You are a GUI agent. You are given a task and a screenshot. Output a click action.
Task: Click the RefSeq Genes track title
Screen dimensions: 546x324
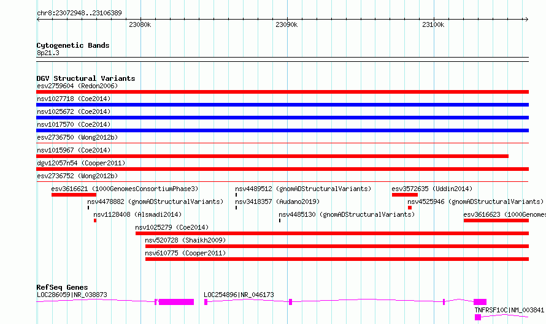pos(63,287)
